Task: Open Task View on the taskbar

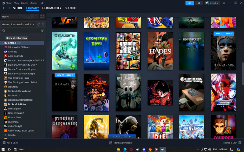Action: [x=15, y=149]
